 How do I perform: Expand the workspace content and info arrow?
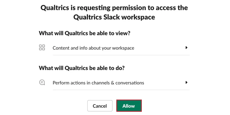[x=186, y=48]
